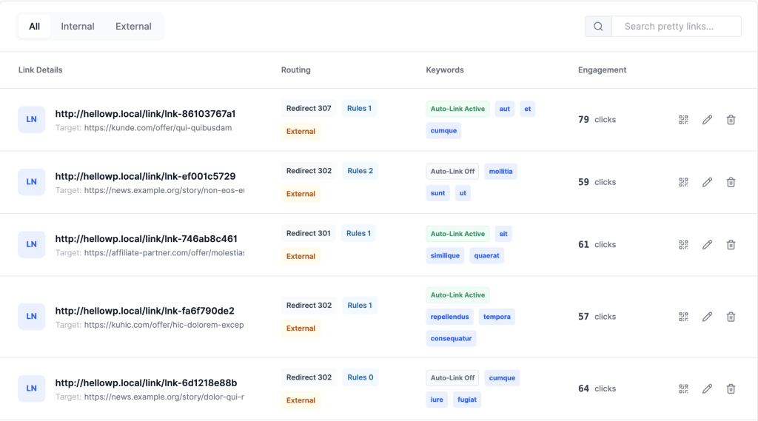Delete the lnk-6d1218e88b link
758x421 pixels.
pyautogui.click(x=731, y=388)
